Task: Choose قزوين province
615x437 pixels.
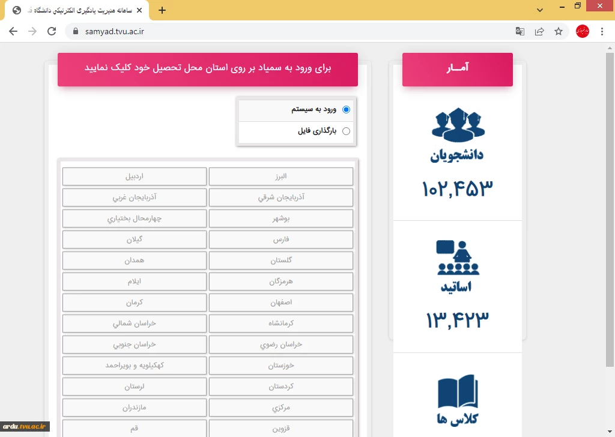Action: 281,428
